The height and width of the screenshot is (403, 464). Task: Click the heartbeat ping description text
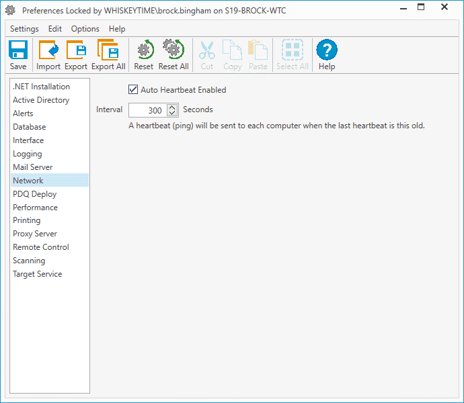276,126
